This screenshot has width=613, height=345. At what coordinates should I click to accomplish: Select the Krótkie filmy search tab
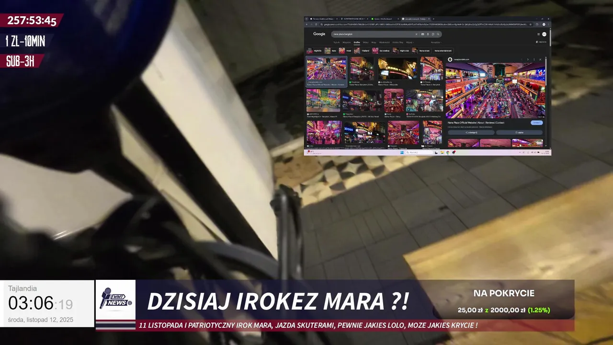(398, 42)
